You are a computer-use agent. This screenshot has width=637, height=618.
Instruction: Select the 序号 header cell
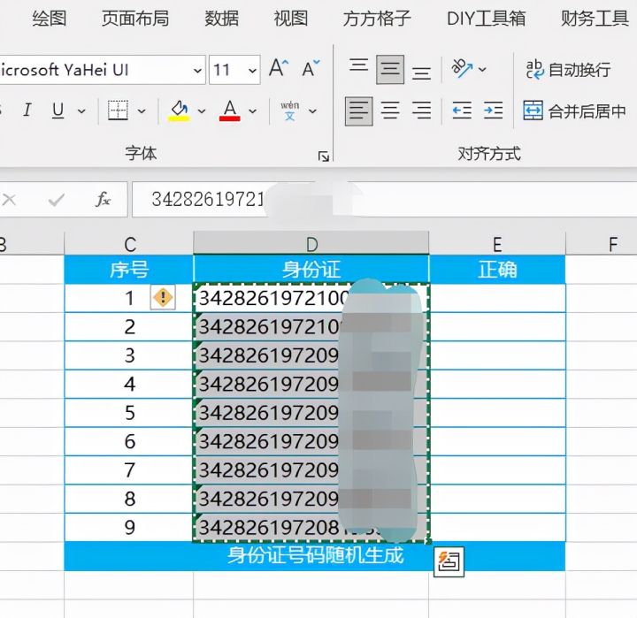pyautogui.click(x=129, y=269)
